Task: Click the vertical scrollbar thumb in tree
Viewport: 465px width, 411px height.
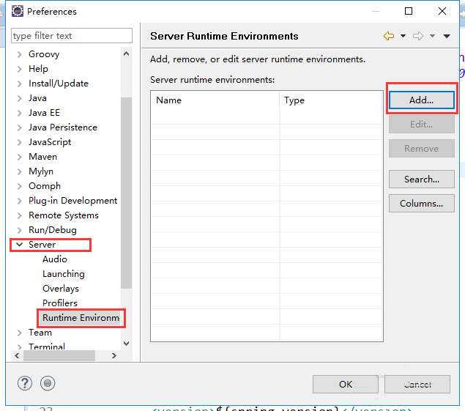Action: [x=127, y=193]
